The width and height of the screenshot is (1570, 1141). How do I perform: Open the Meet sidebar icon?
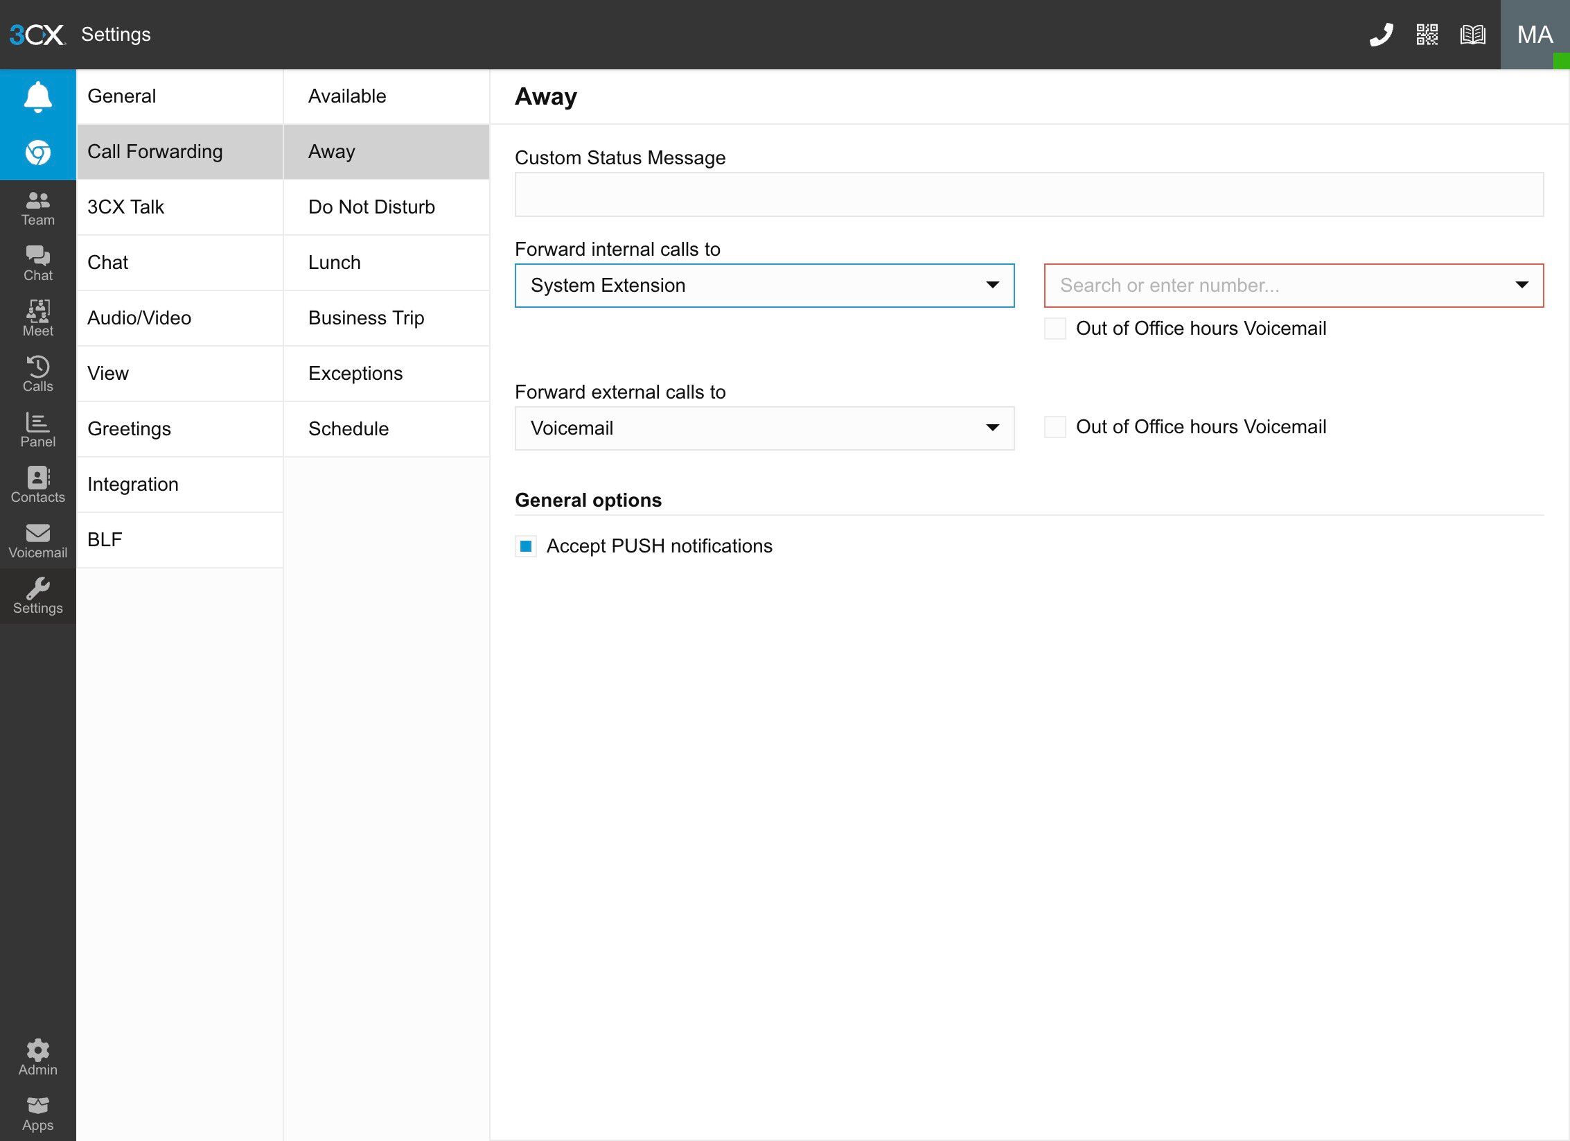[38, 318]
